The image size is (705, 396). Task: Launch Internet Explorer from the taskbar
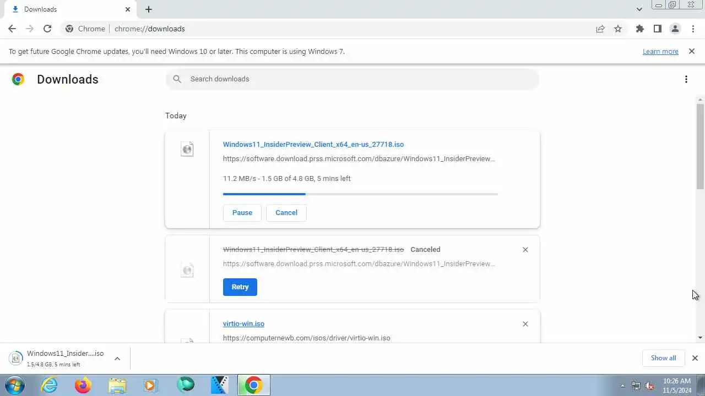click(x=50, y=385)
